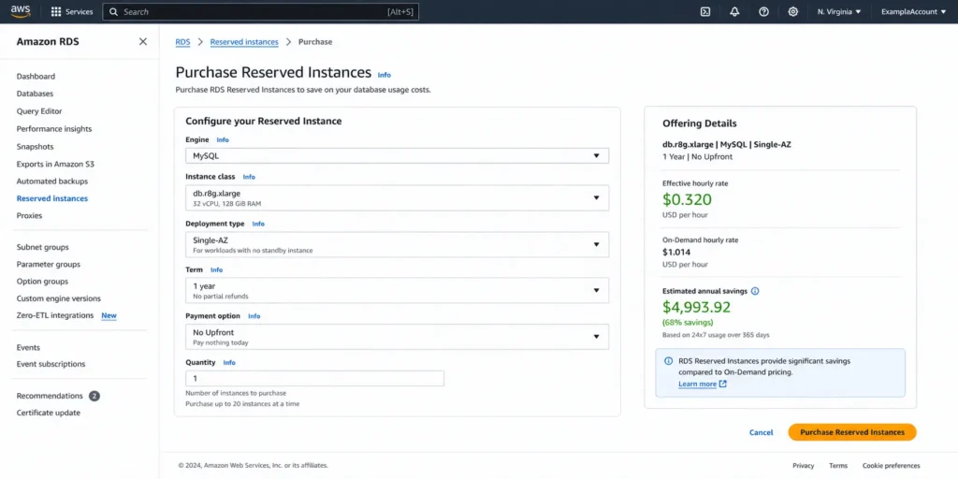Open the Privacy footer link
This screenshot has width=958, height=479.
(804, 466)
